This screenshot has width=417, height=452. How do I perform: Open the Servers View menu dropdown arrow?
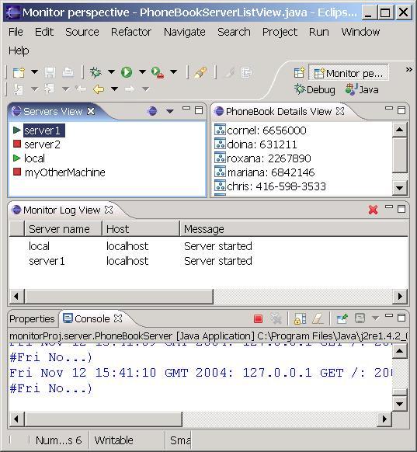click(x=170, y=111)
